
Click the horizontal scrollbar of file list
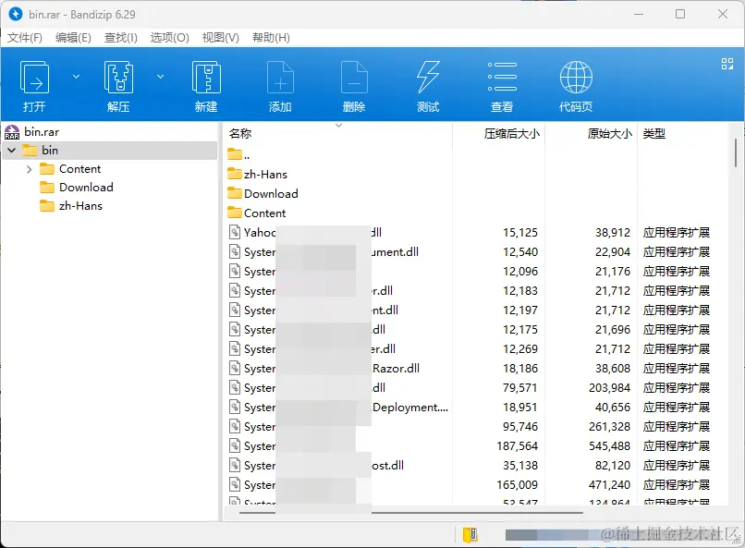[x=411, y=513]
